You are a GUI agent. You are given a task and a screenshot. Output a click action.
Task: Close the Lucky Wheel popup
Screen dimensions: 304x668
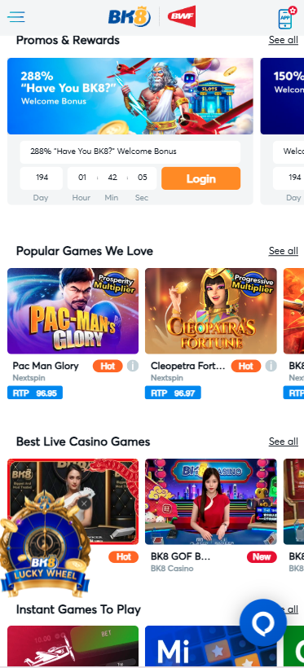pos(84,504)
